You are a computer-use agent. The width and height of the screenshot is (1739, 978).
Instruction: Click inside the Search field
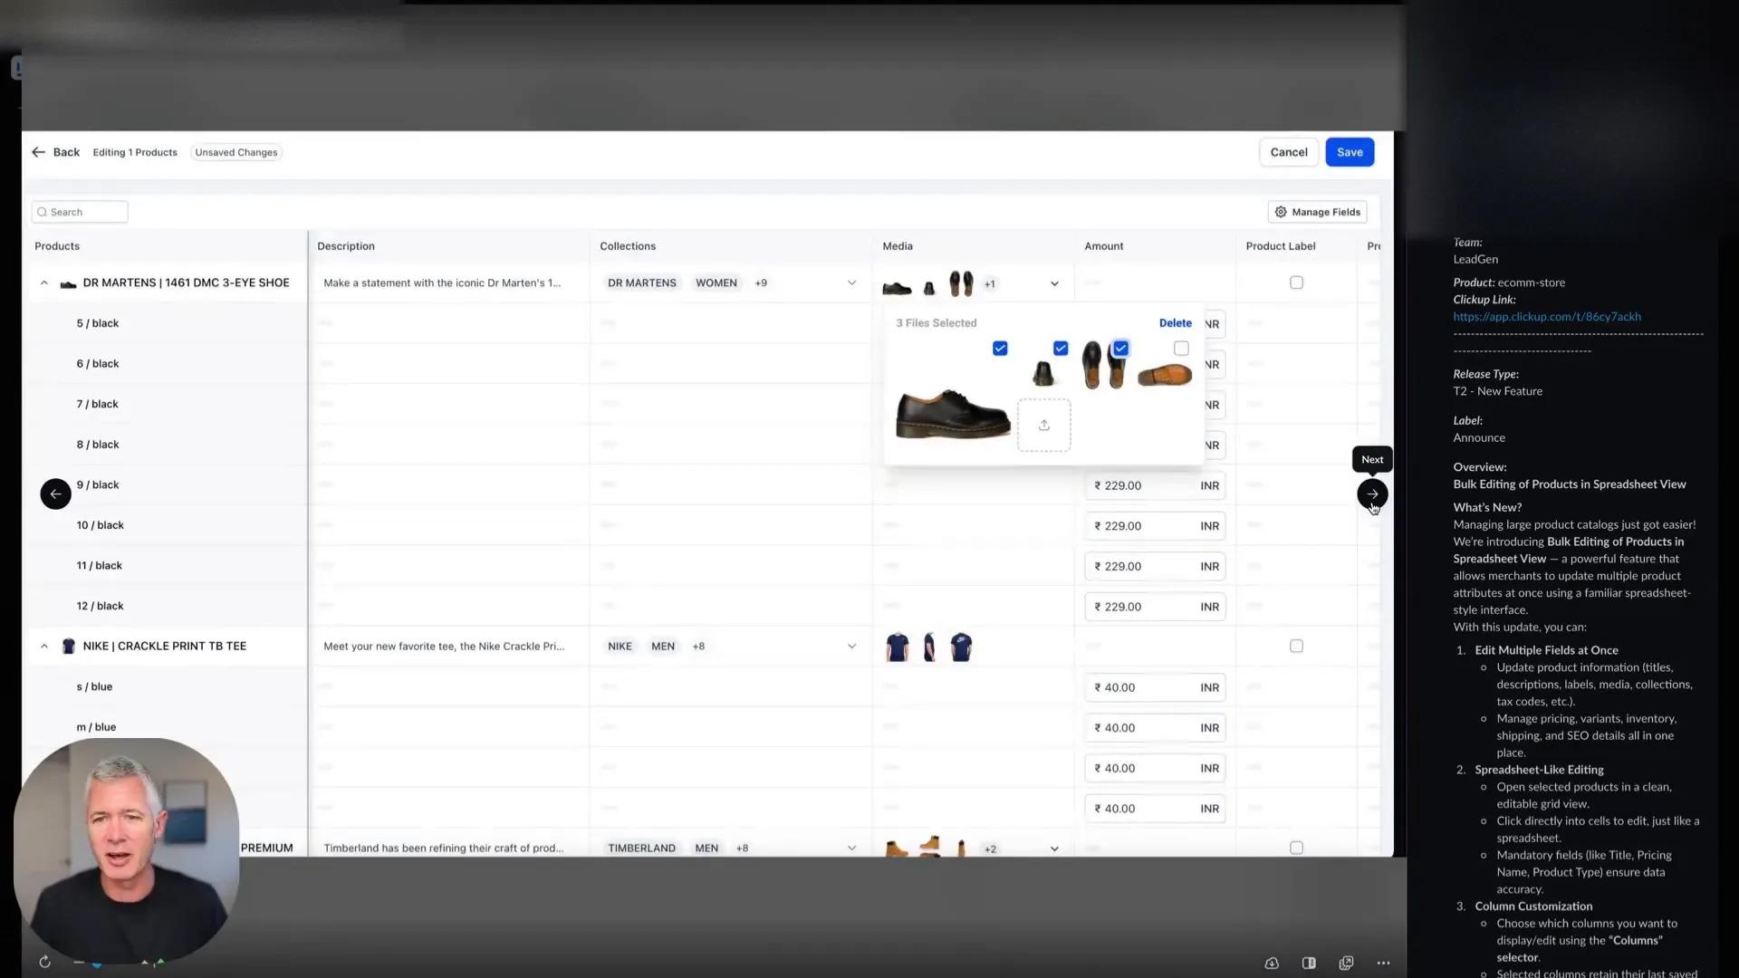(x=79, y=211)
